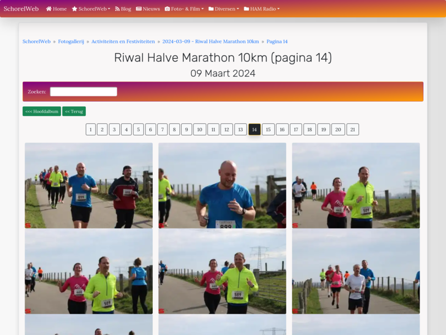Image resolution: width=446 pixels, height=335 pixels.
Task: Go to gallery page 21
Action: [353, 130]
